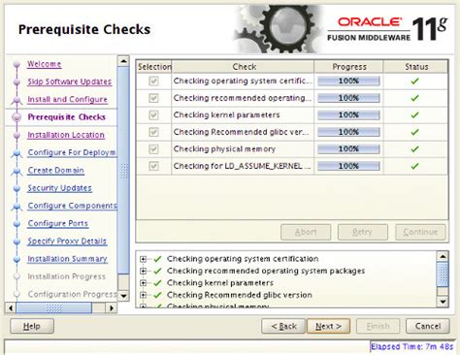This screenshot has height=355, width=460.
Task: Click status checkmark for operating system certification row
Action: coord(414,81)
